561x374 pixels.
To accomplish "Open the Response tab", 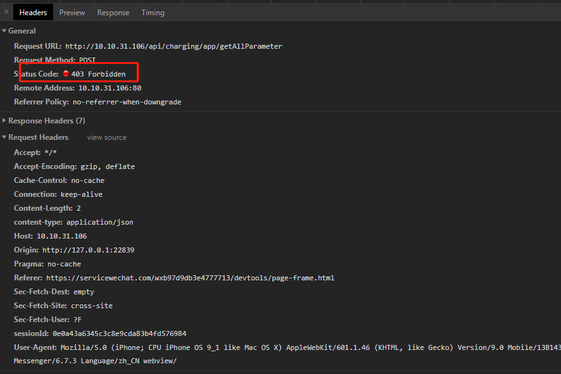I will click(x=113, y=13).
